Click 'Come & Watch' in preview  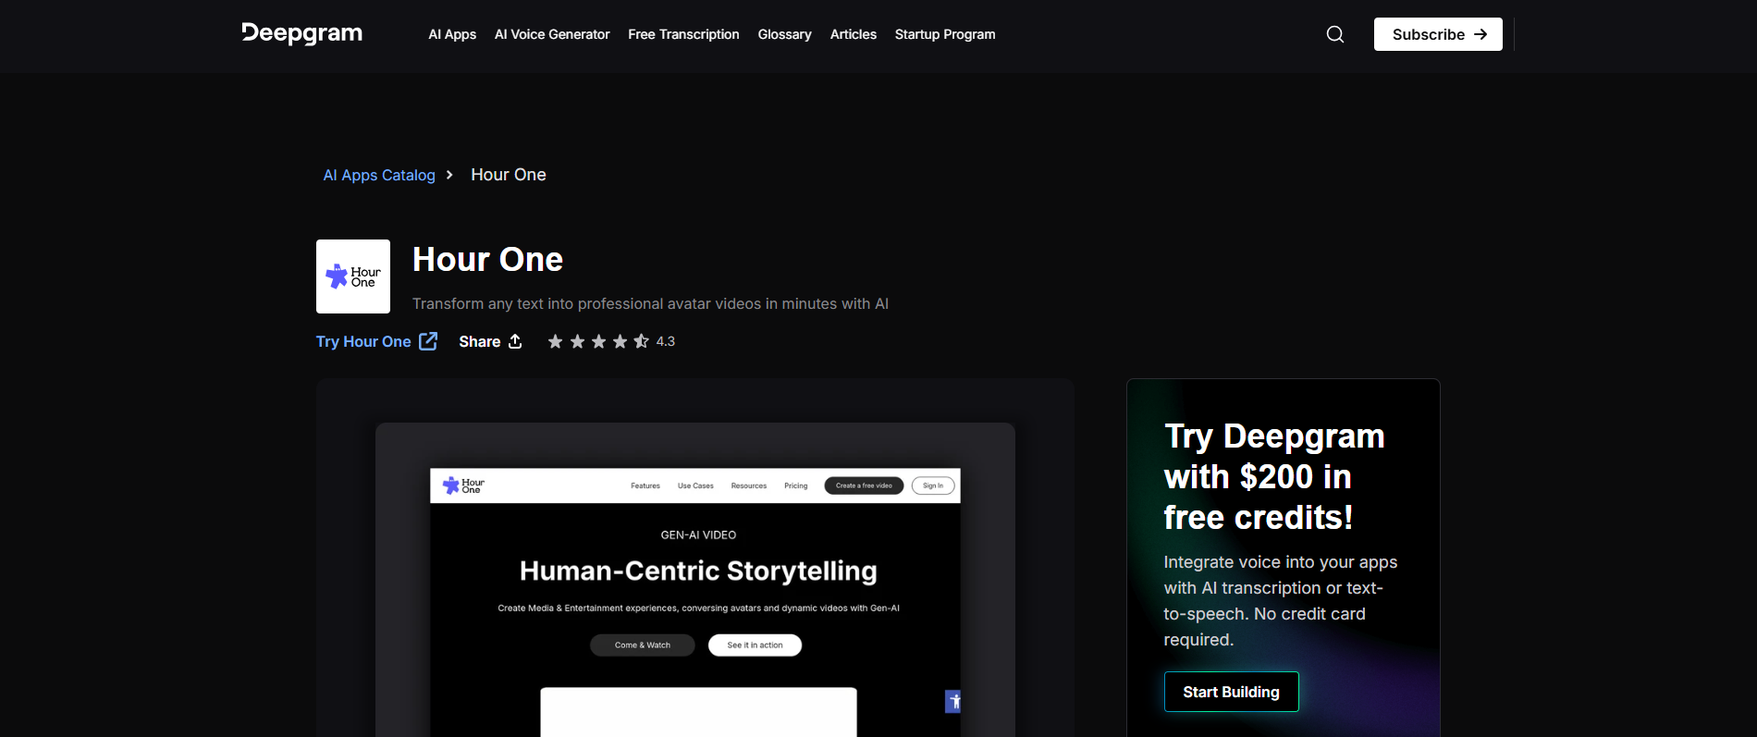[x=643, y=645]
